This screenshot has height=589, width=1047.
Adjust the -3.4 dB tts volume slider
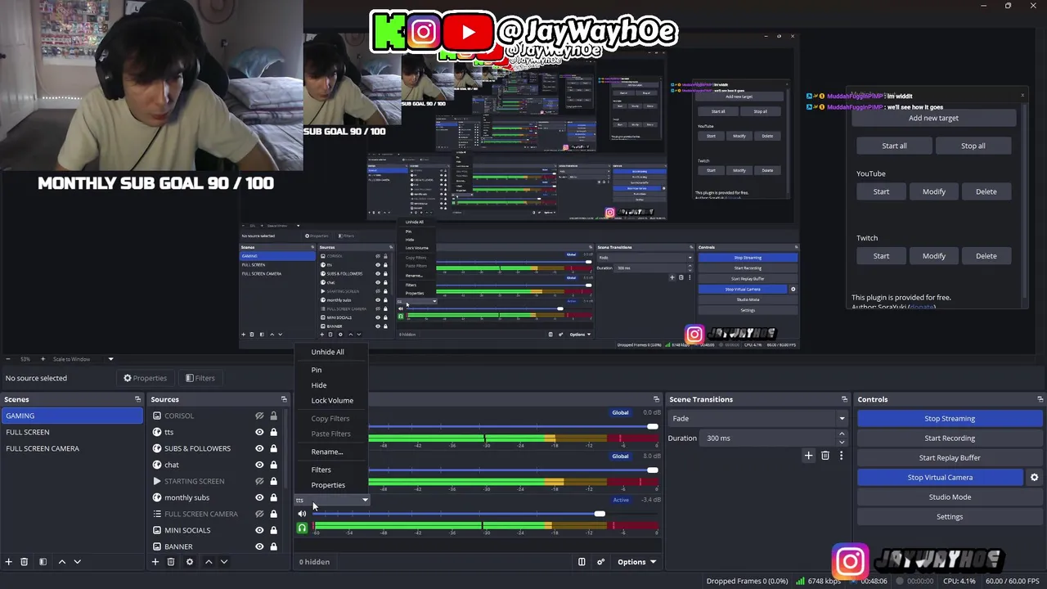pyautogui.click(x=600, y=514)
